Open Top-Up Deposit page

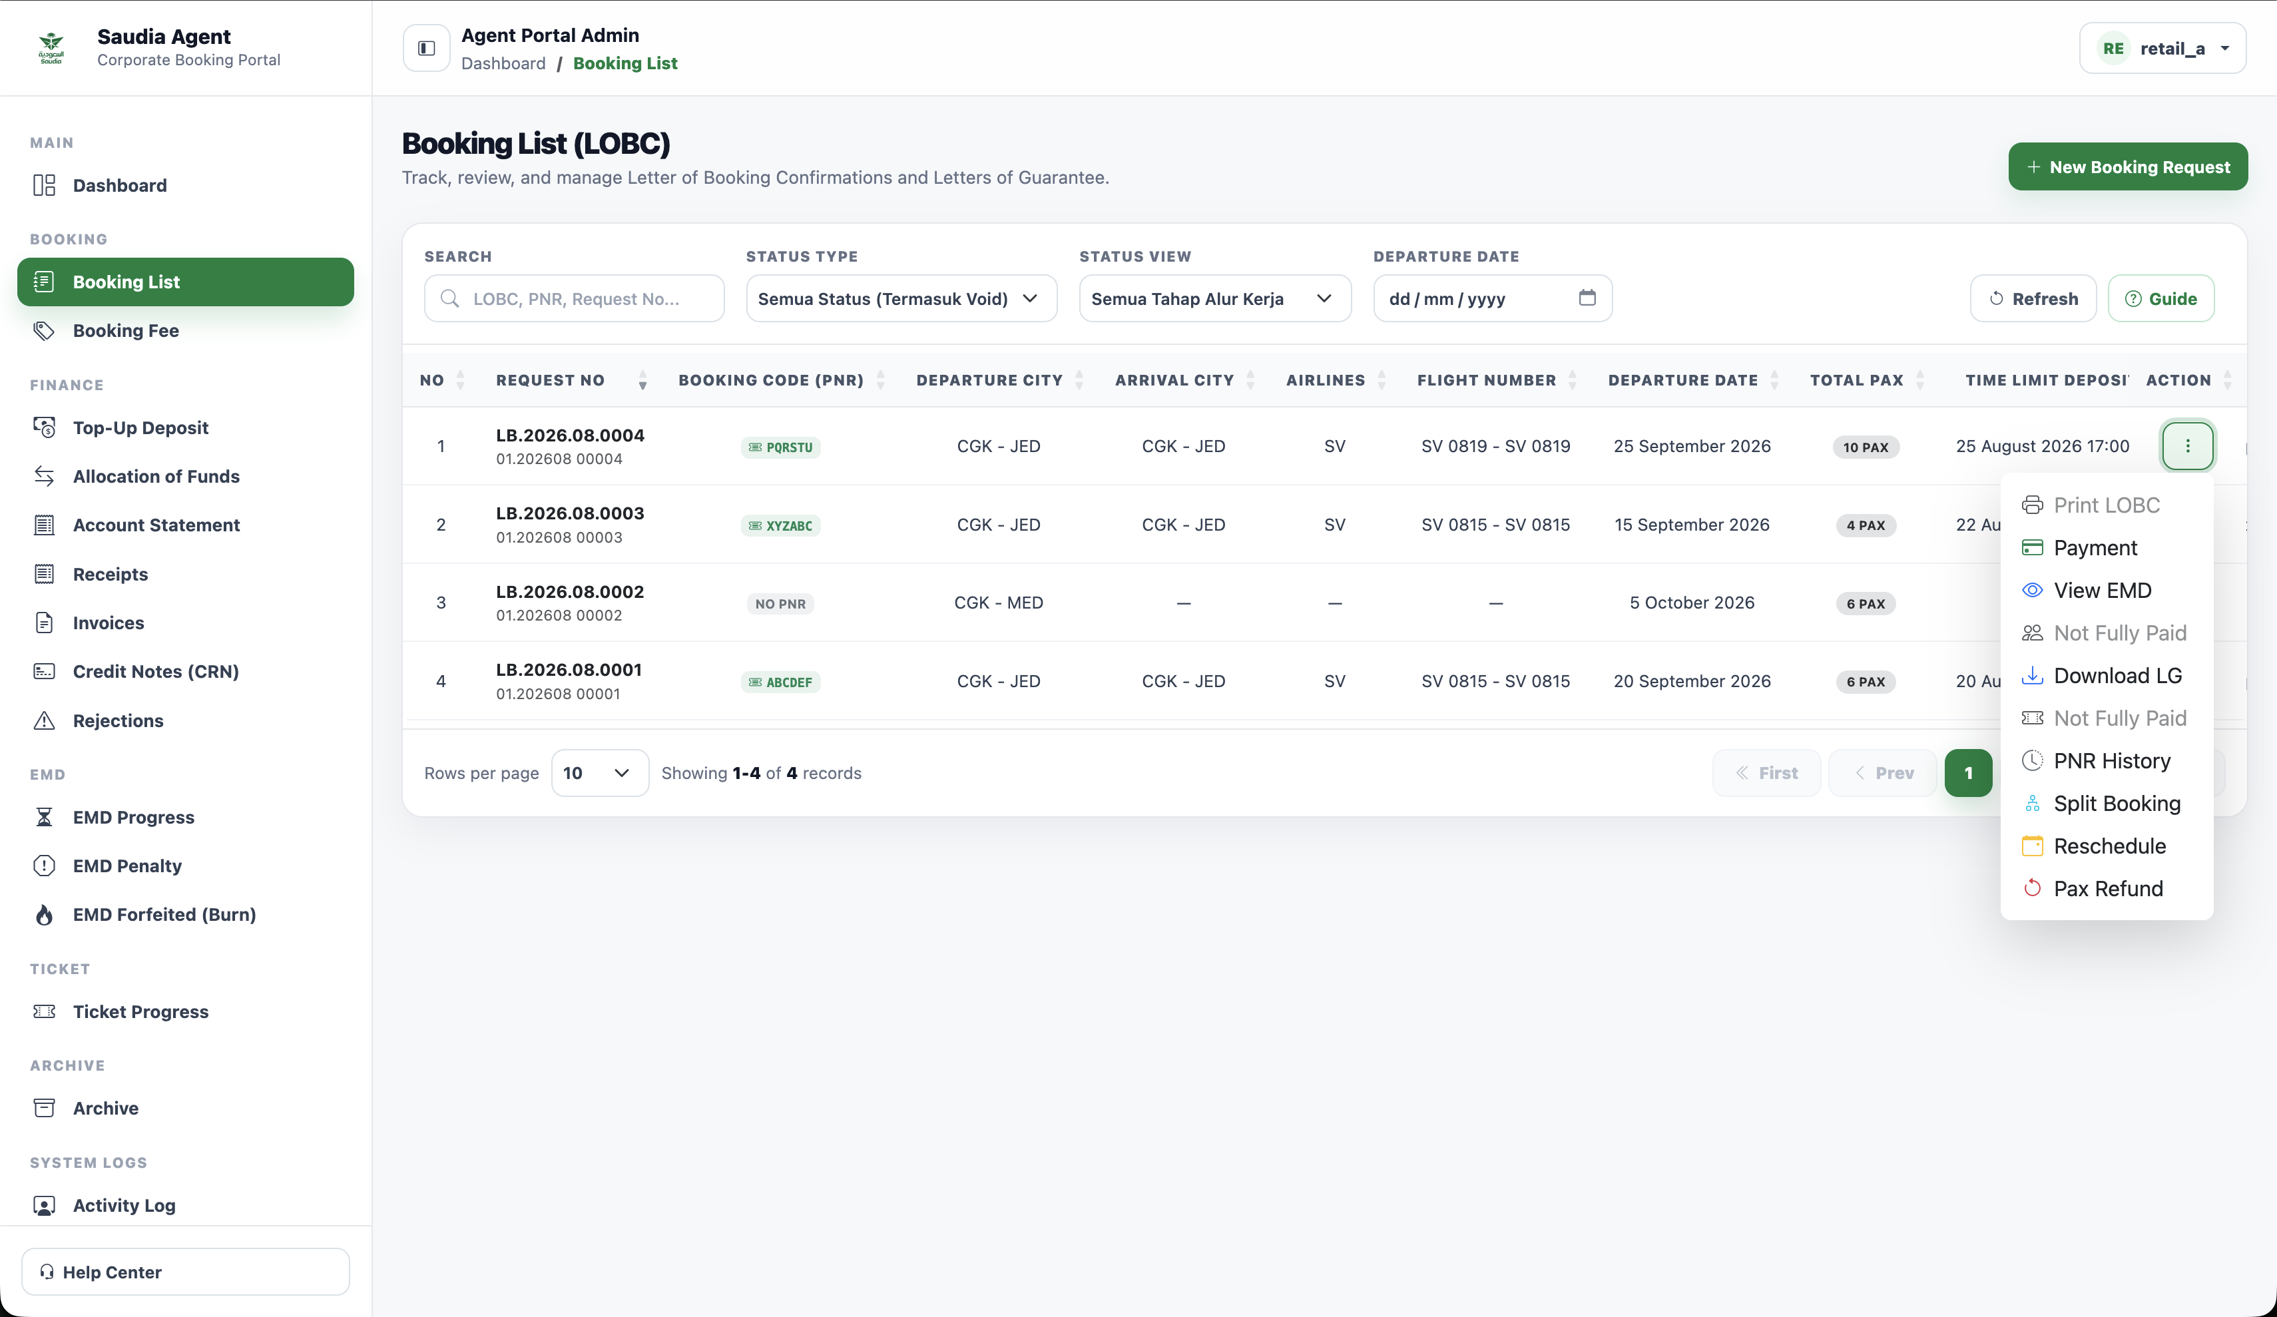[185, 427]
